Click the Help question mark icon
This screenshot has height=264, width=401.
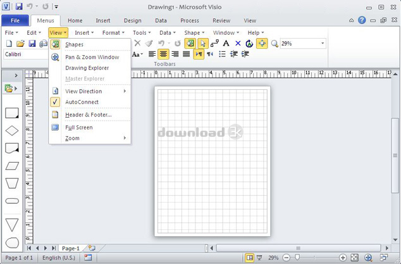coord(362,20)
